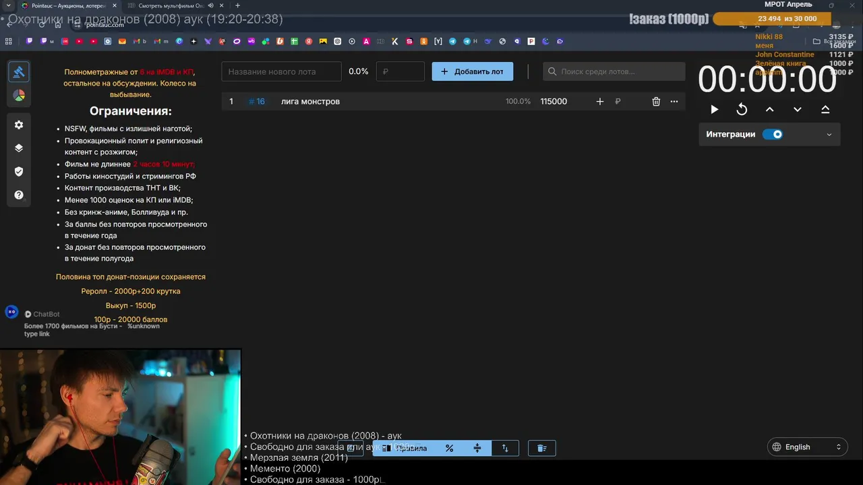Open the Gmail bookmark labeled m
This screenshot has height=485, width=863.
[x=162, y=41]
